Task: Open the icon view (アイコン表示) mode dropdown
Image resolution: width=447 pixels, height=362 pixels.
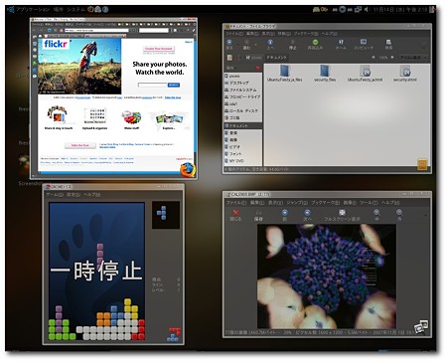Action: [413, 58]
